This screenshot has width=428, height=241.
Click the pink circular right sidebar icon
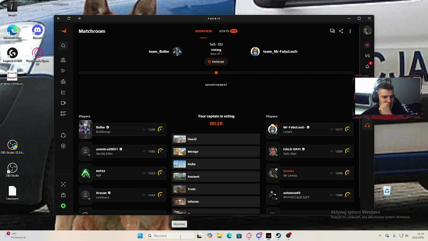367,45
